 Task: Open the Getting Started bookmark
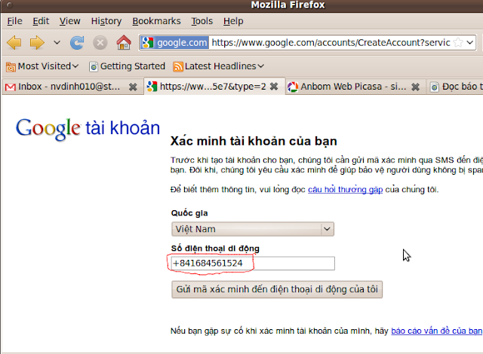pos(128,66)
